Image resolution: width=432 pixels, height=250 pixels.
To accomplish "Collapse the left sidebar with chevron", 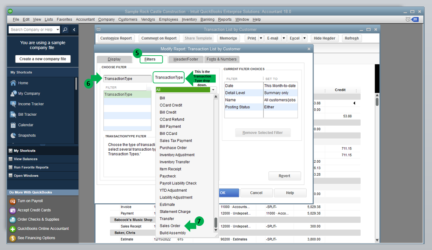I will click(74, 29).
